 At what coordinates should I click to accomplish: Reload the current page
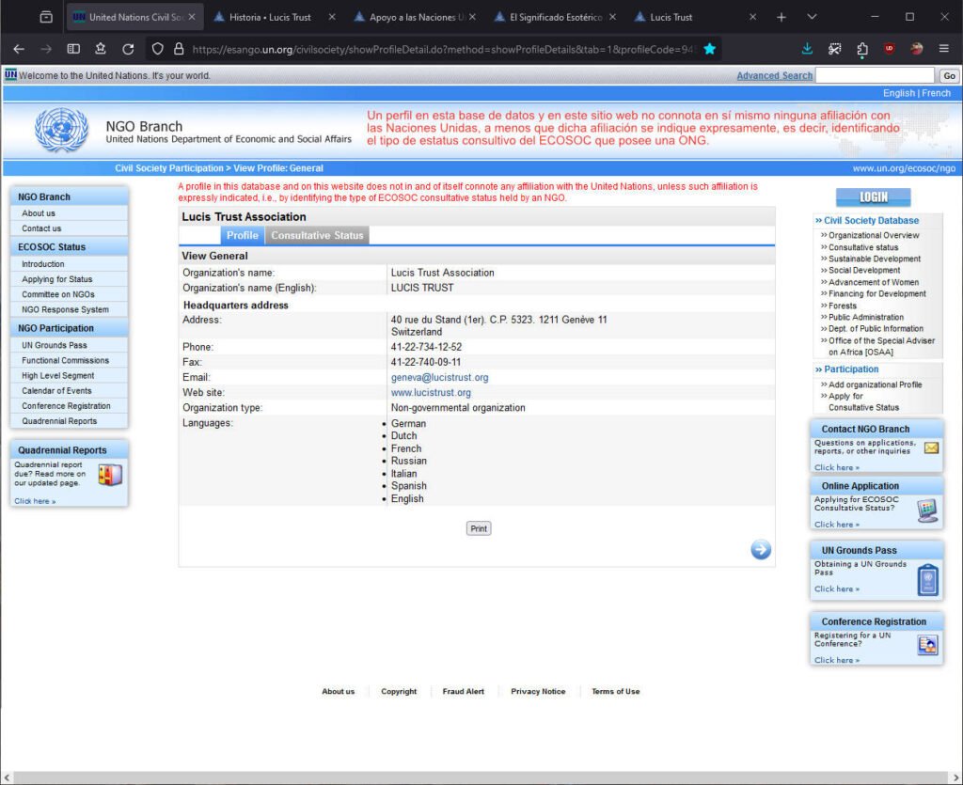tap(128, 49)
